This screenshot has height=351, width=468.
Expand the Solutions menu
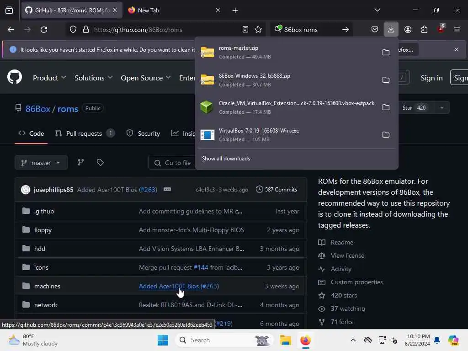(93, 78)
